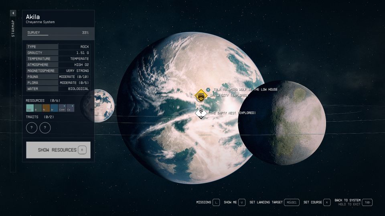Click the MOUSE1 key icon for landing target

pos(292,202)
